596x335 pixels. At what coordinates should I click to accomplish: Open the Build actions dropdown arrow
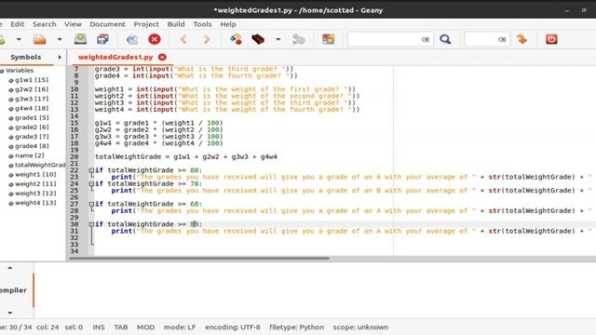(x=278, y=39)
